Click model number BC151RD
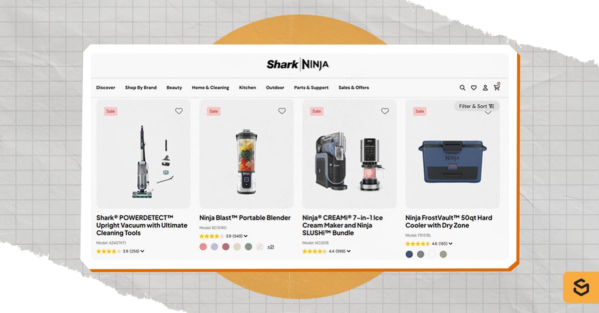Viewport: 599px width, 313px height. pos(213,228)
